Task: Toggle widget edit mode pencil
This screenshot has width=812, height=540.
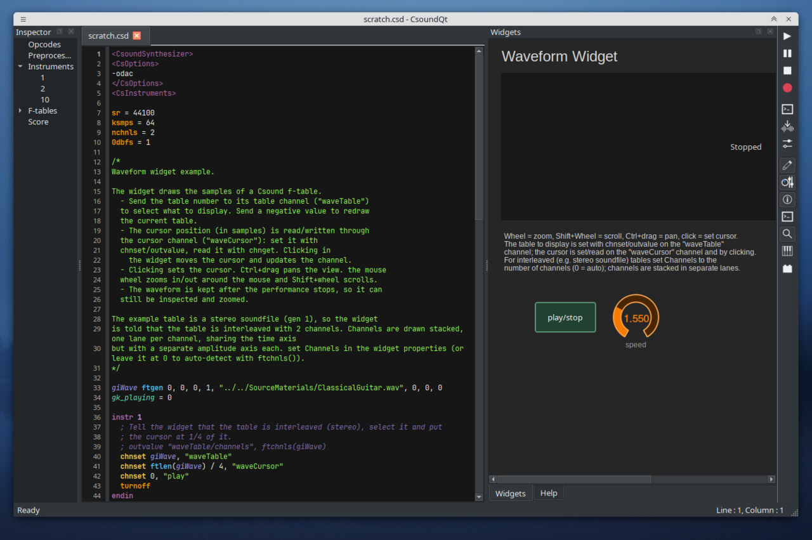Action: (x=787, y=165)
